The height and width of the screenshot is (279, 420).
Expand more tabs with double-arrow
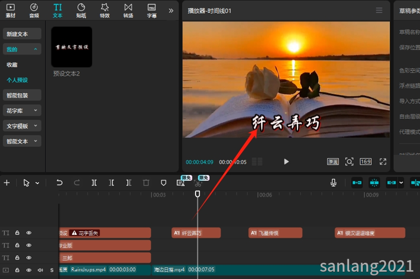(171, 10)
